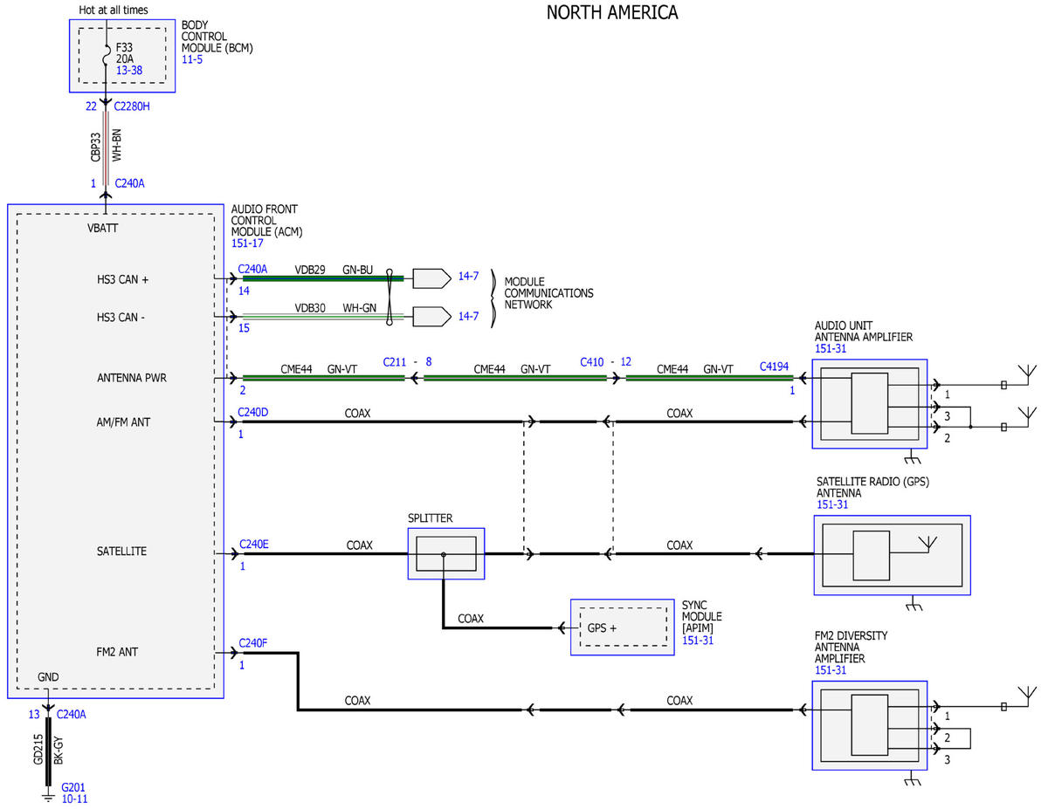Click the CBP33 wire label
The width and height of the screenshot is (1048, 809).
click(95, 147)
